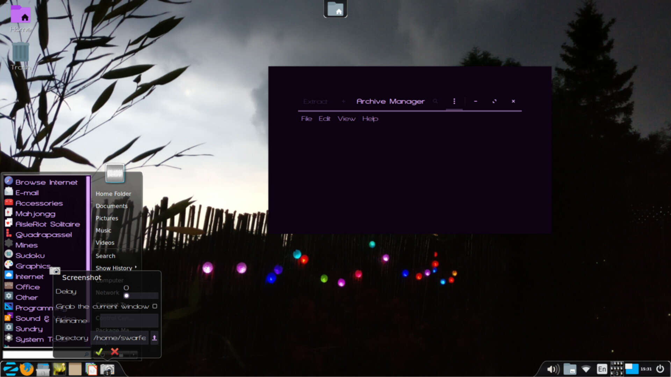Viewport: 671px width, 377px height.
Task: Click the plus add button in Archive Manager
Action: [x=344, y=101]
